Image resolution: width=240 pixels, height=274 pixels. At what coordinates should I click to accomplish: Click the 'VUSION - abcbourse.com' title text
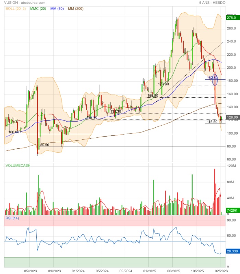click(24, 3)
